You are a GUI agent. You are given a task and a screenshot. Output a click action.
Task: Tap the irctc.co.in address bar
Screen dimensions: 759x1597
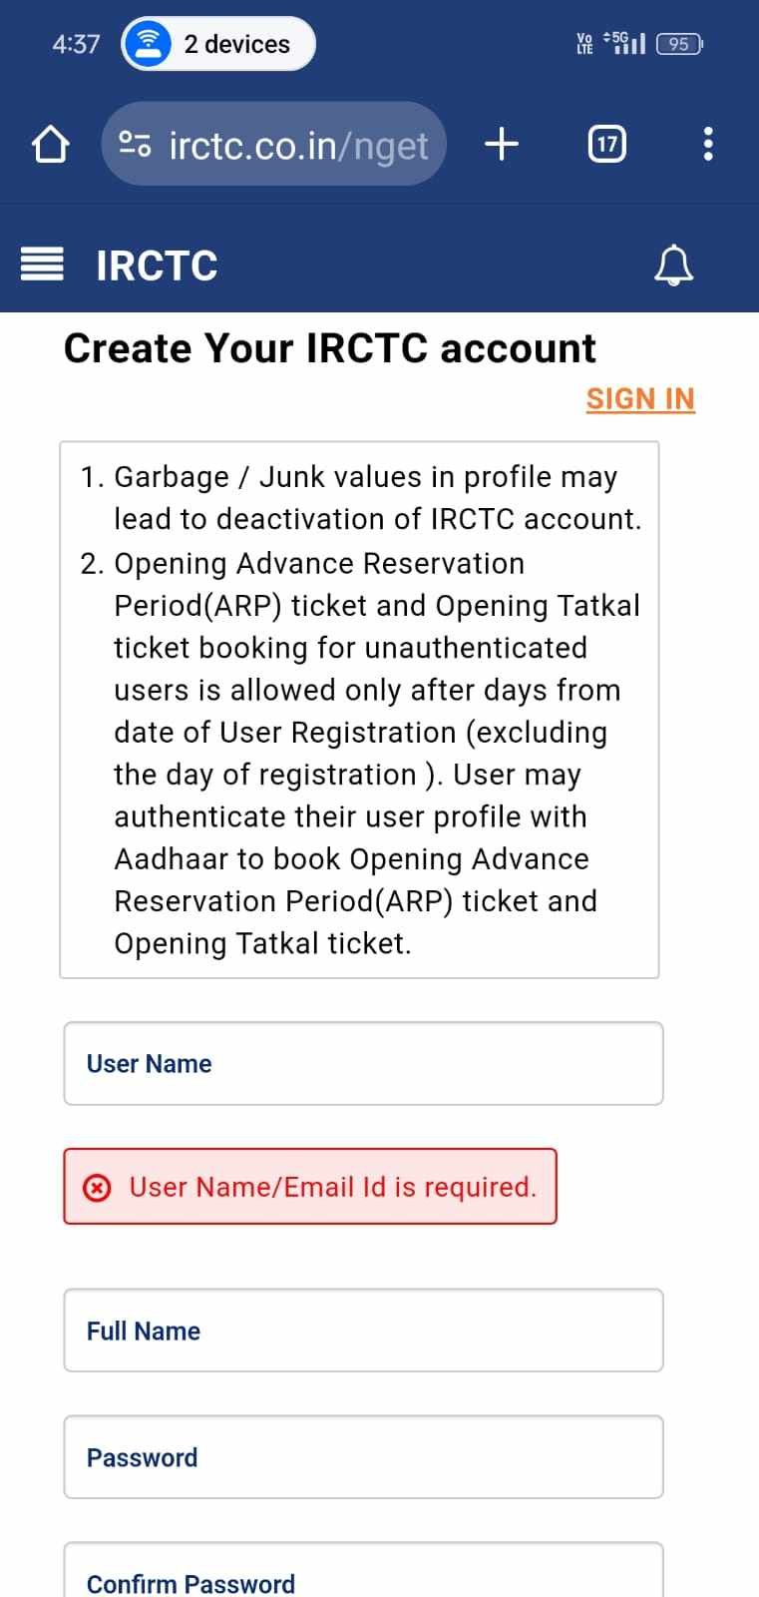[x=297, y=145]
